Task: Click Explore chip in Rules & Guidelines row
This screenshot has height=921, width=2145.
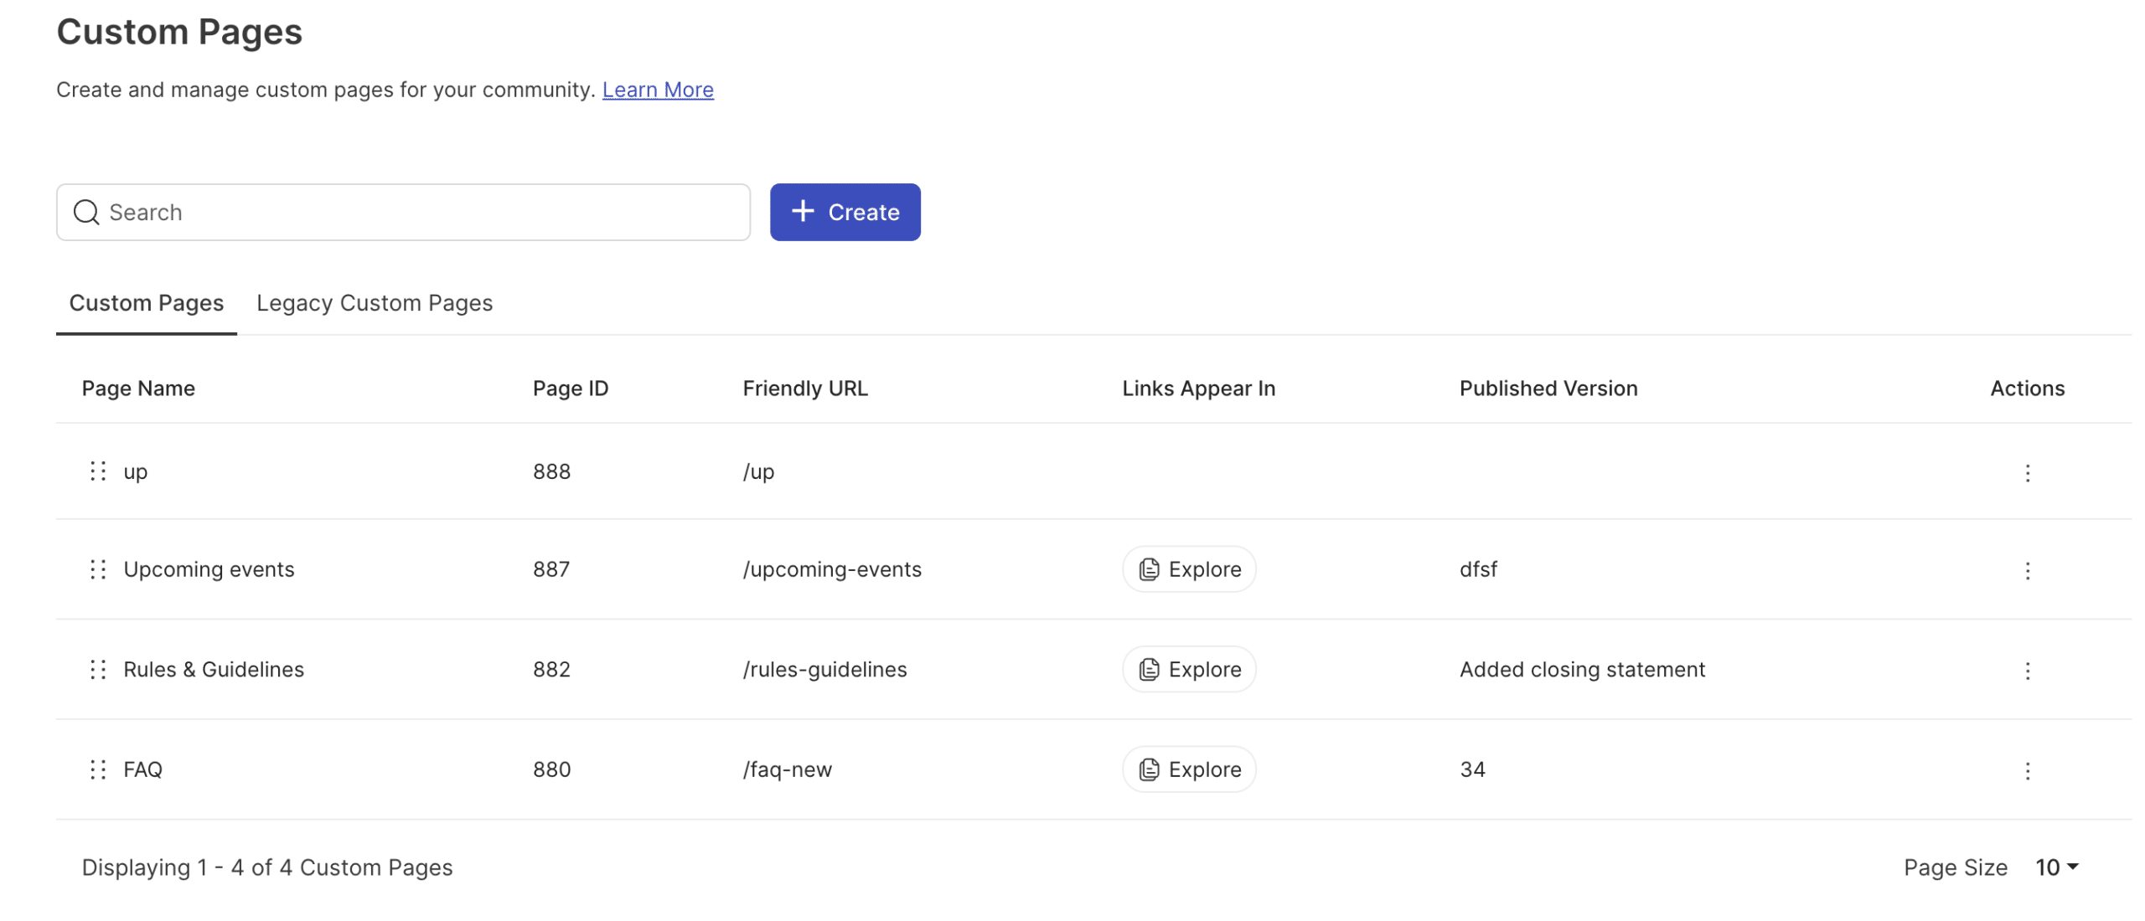Action: (1188, 669)
